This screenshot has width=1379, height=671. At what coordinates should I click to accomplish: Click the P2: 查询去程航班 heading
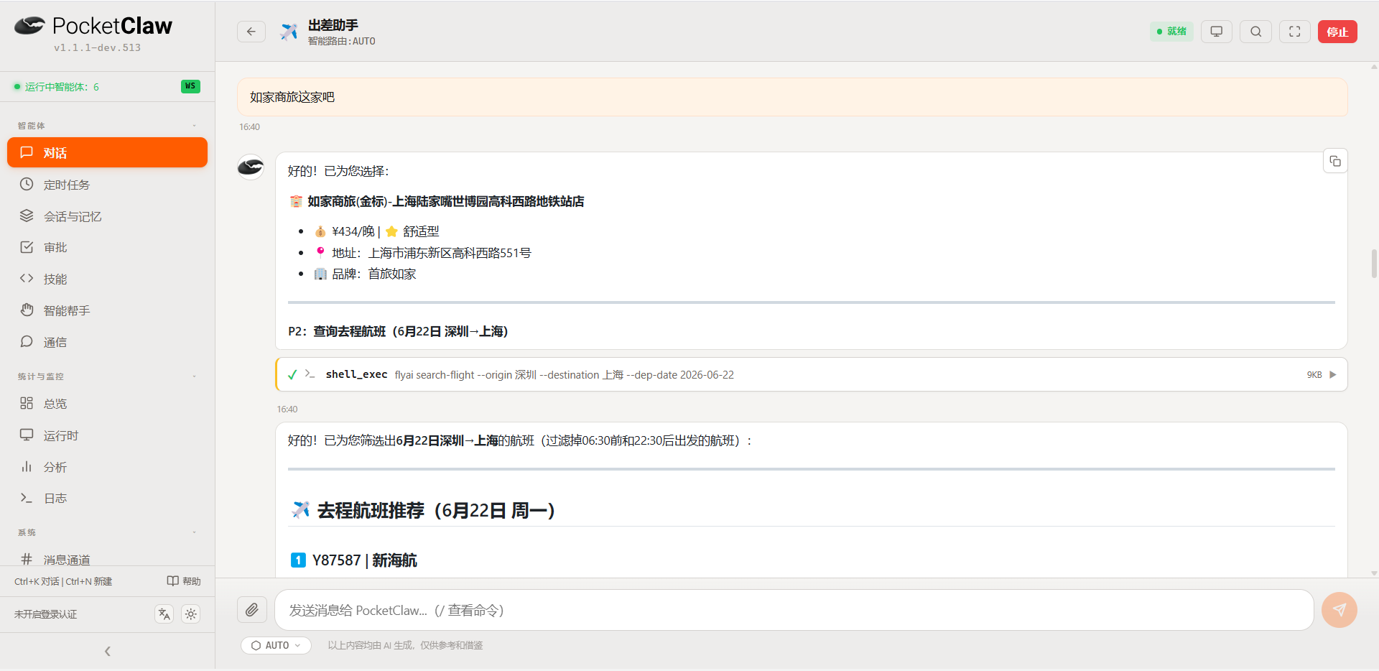(399, 331)
